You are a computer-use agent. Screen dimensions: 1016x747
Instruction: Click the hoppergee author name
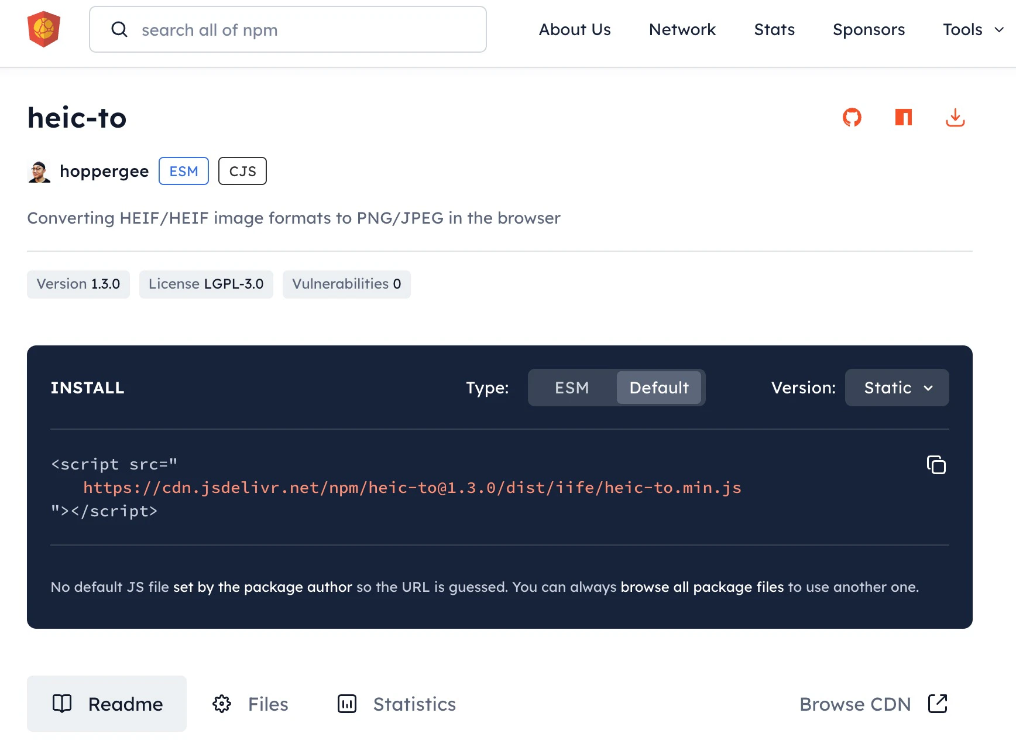pyautogui.click(x=104, y=171)
